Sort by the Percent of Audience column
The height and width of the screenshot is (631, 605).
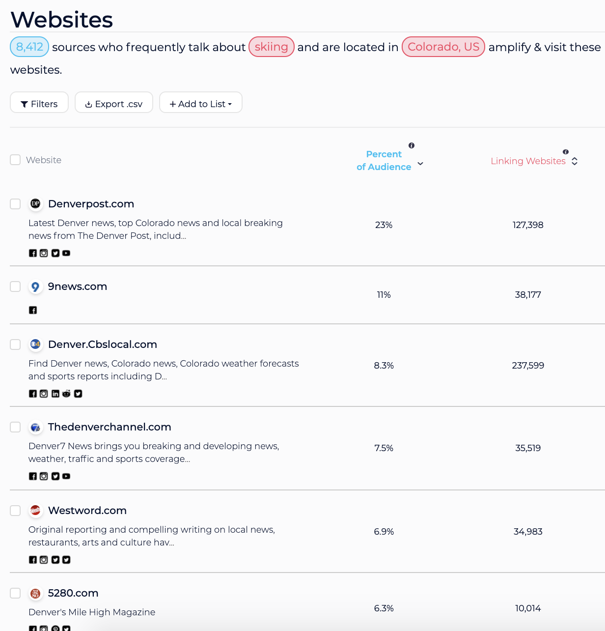click(384, 161)
